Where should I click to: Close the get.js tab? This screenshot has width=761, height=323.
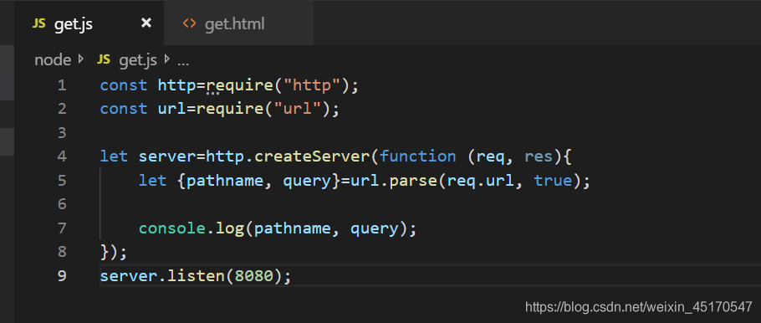pos(146,23)
